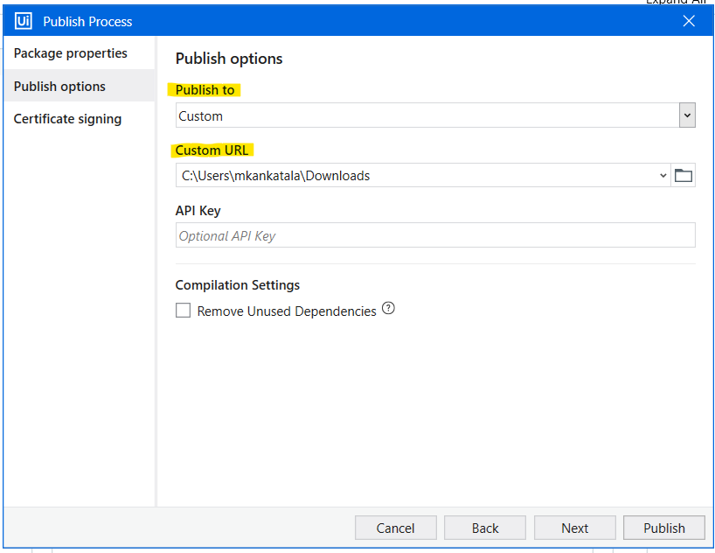Screen dimensions: 715x553
Task: Click the Compilation Settings heading
Action: tap(237, 285)
